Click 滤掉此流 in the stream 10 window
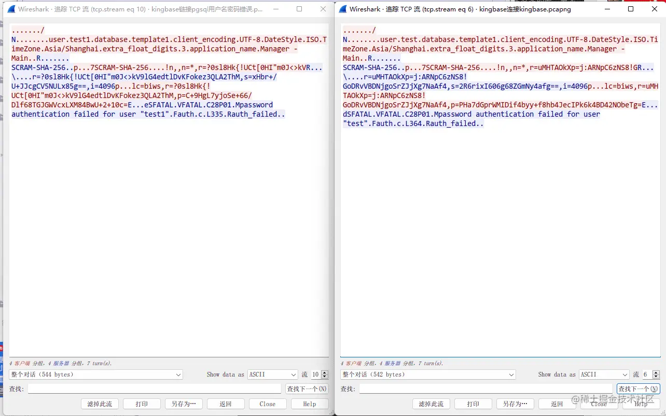 (100, 404)
